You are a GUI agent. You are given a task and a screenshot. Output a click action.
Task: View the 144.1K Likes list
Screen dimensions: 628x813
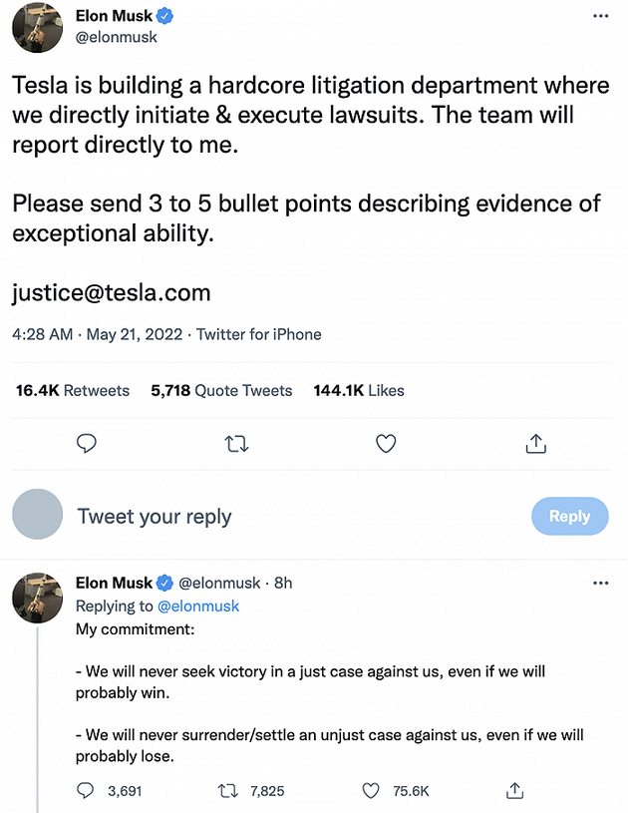(359, 391)
